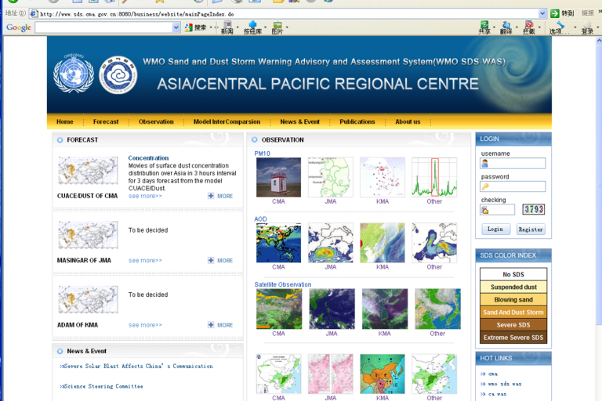Open the CUACE/DUST OF CMA forecast map
602x401 pixels.
(88, 171)
